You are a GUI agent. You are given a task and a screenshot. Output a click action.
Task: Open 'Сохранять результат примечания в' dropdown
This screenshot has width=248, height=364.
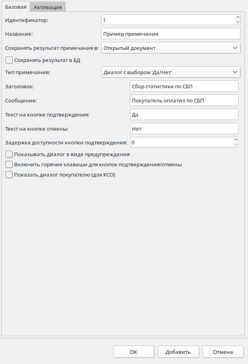click(x=170, y=48)
